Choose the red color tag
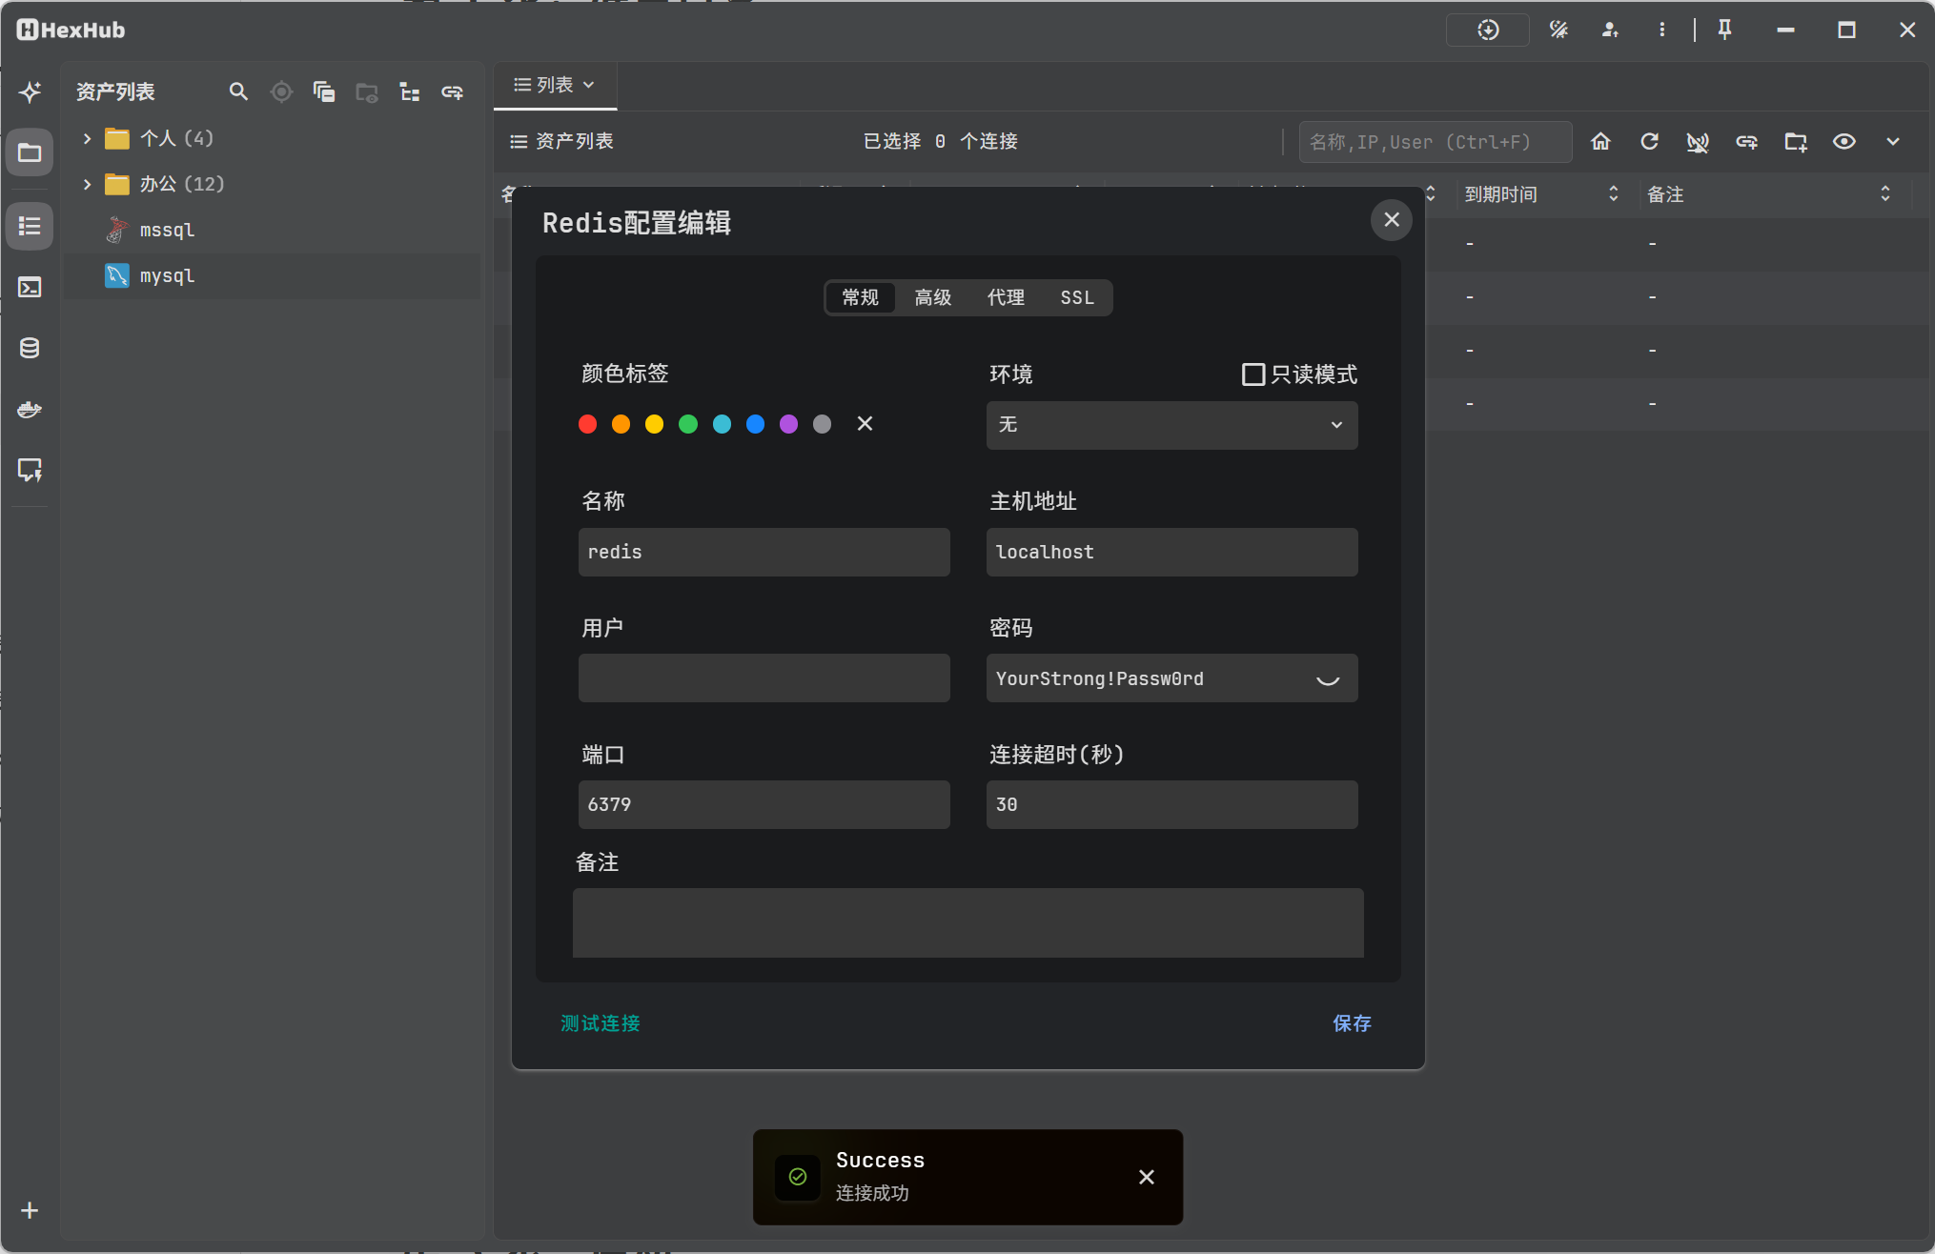 pos(587,424)
